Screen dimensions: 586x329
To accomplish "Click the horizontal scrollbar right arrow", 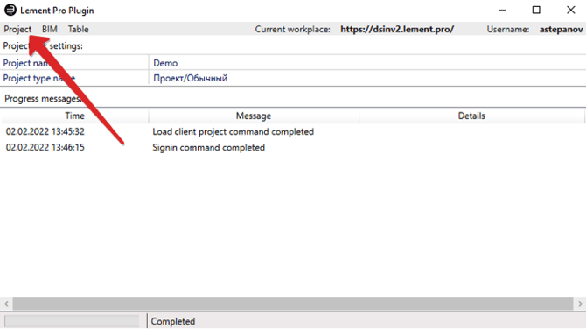I will tap(580, 304).
